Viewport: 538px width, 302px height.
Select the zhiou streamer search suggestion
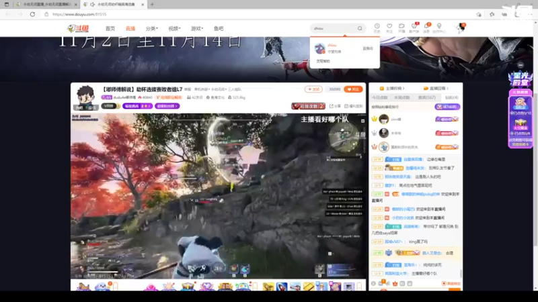344,48
